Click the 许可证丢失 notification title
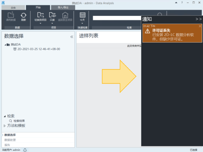 pos(161,30)
